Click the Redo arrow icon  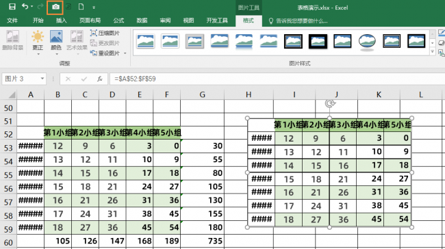click(40, 7)
